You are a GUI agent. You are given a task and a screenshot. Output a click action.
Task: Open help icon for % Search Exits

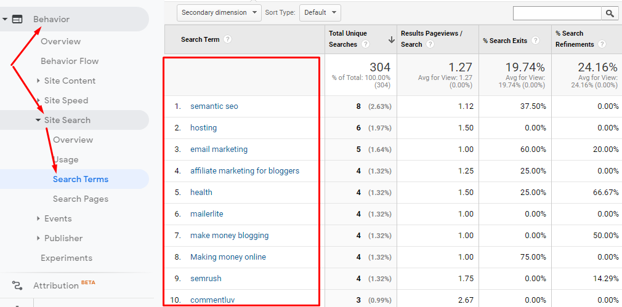536,41
